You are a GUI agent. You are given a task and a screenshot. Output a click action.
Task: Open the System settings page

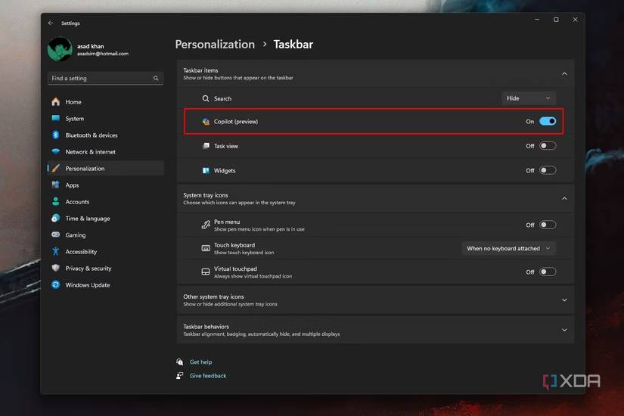pos(105,118)
